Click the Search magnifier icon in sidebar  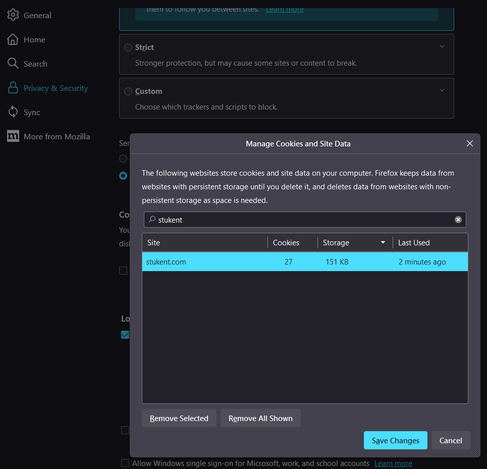point(13,64)
